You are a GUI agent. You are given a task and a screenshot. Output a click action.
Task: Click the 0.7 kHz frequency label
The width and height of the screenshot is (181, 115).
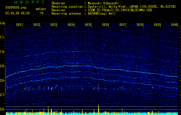coord(2,95)
